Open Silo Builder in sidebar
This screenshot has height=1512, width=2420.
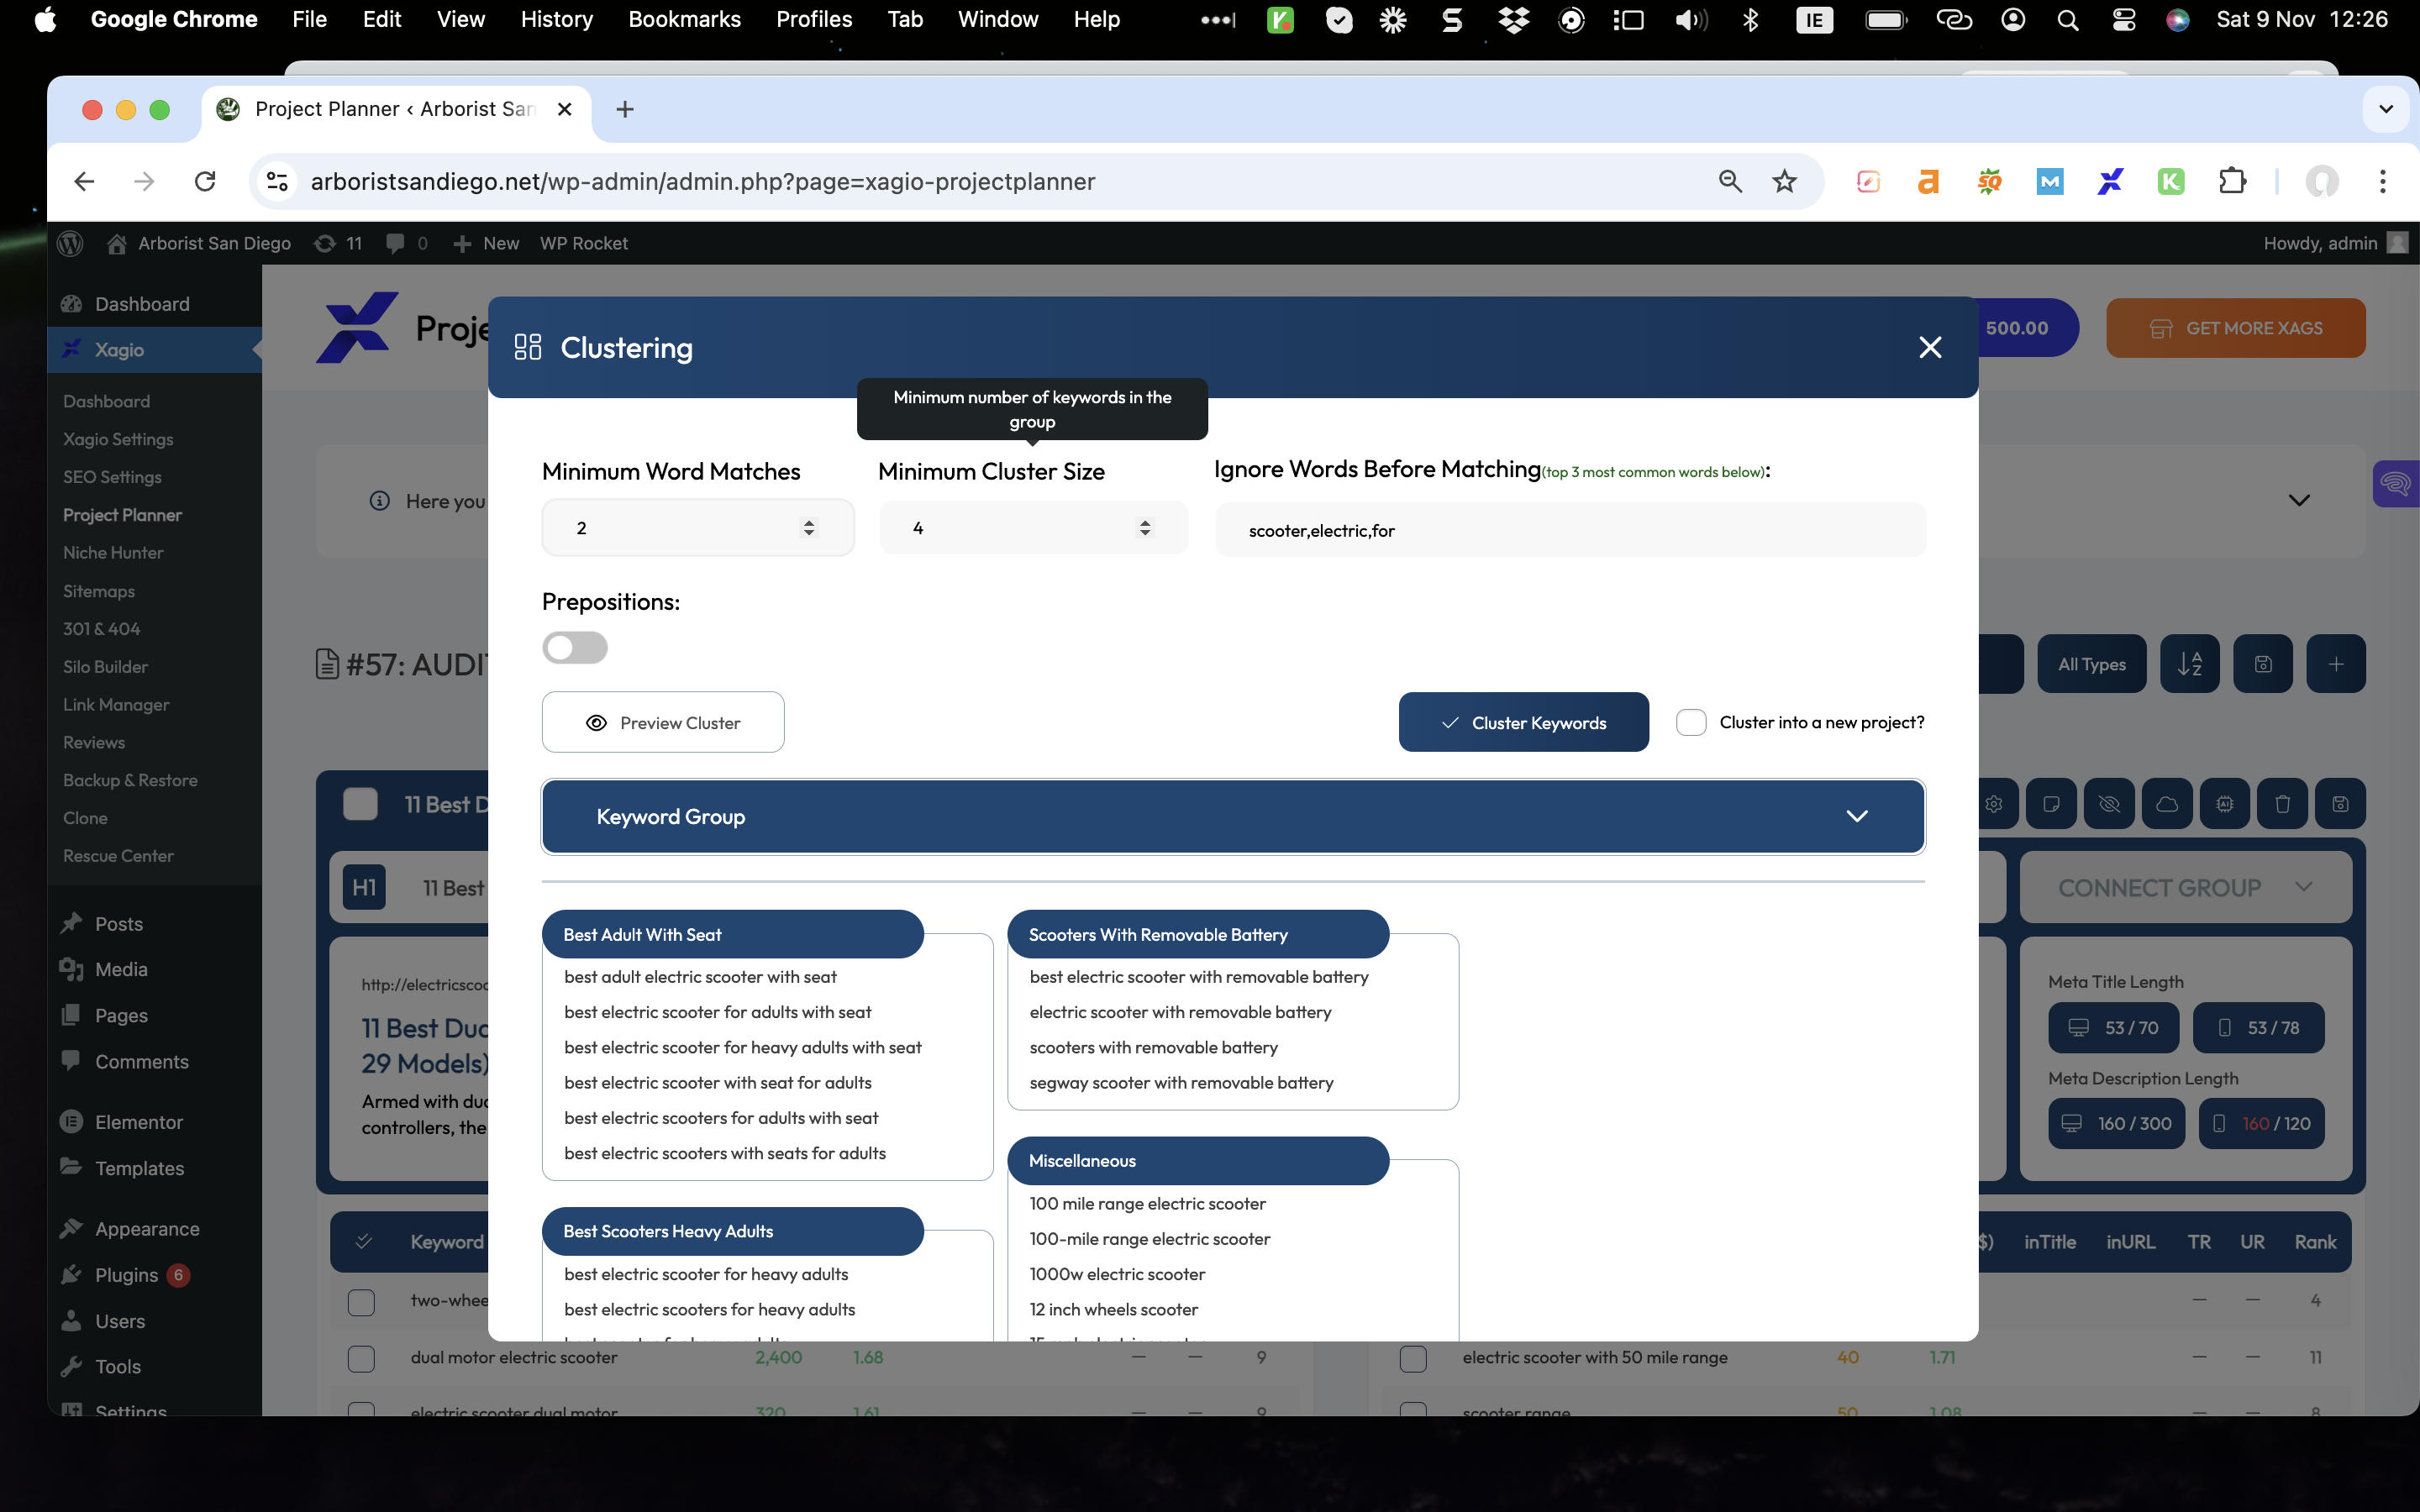(105, 666)
